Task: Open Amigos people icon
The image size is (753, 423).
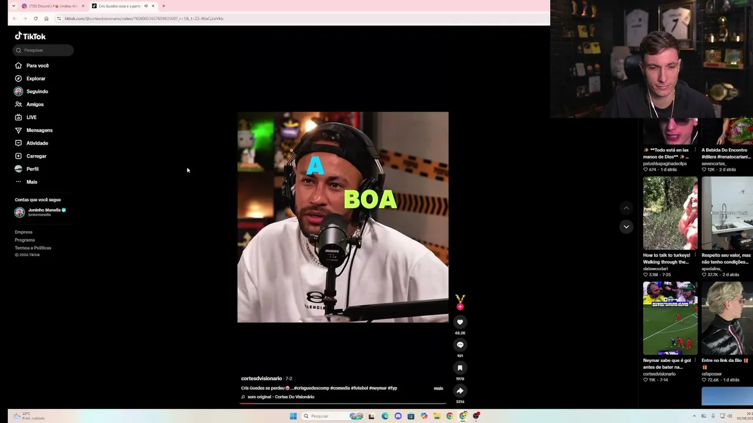Action: (x=18, y=105)
